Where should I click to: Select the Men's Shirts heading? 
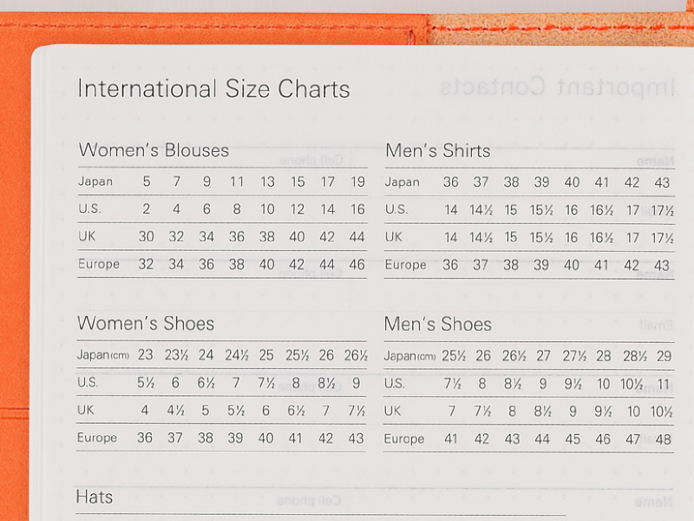438,151
